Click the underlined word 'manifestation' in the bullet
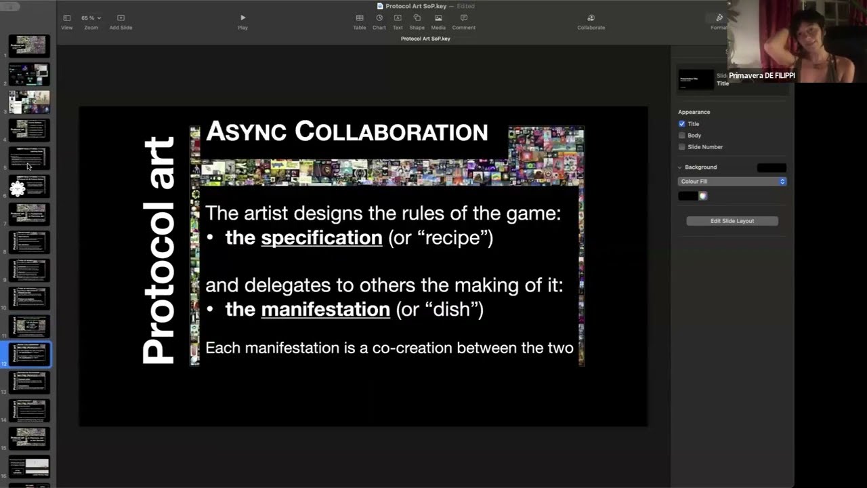 point(325,310)
